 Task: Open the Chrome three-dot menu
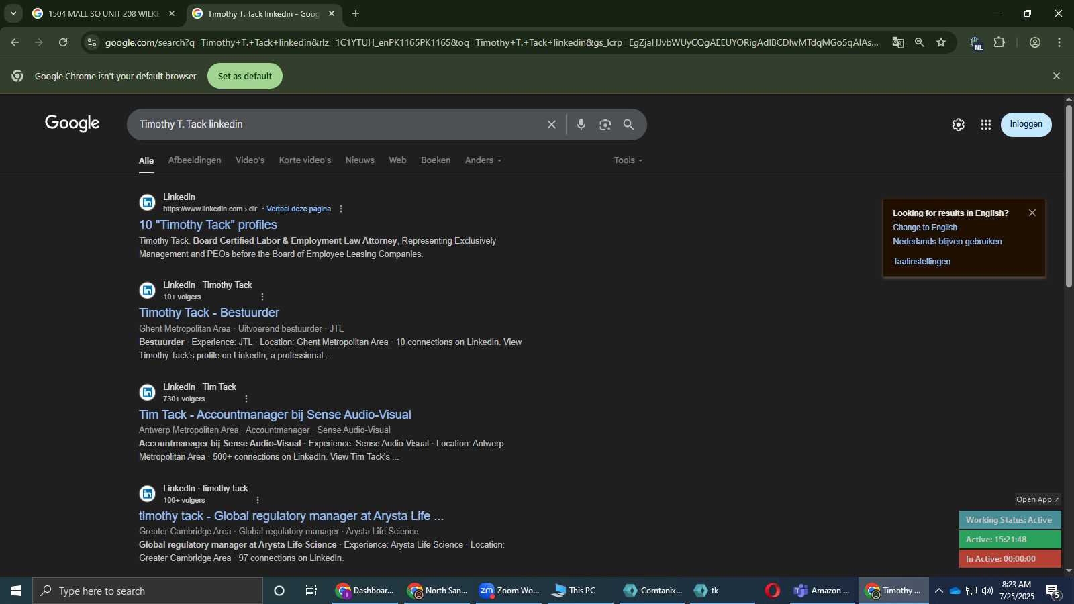(1059, 42)
